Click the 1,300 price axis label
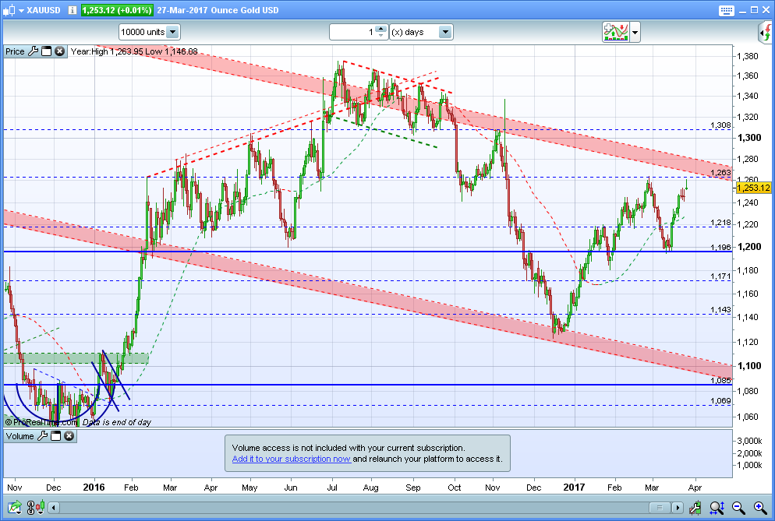Screen dimensions: 775x521 coord(749,138)
